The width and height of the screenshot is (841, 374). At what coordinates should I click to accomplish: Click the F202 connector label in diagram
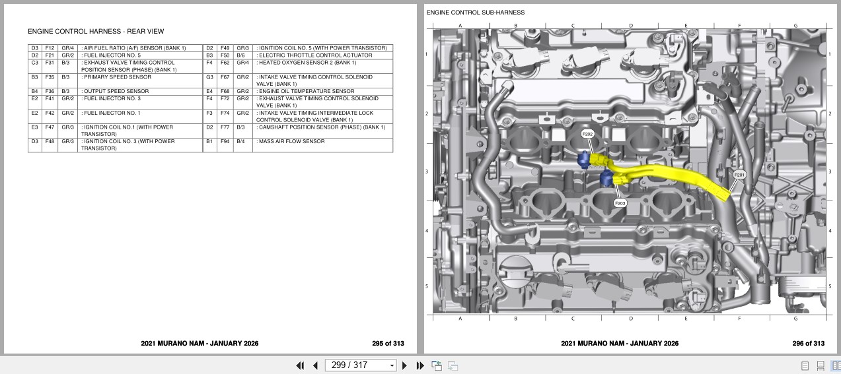coord(587,134)
